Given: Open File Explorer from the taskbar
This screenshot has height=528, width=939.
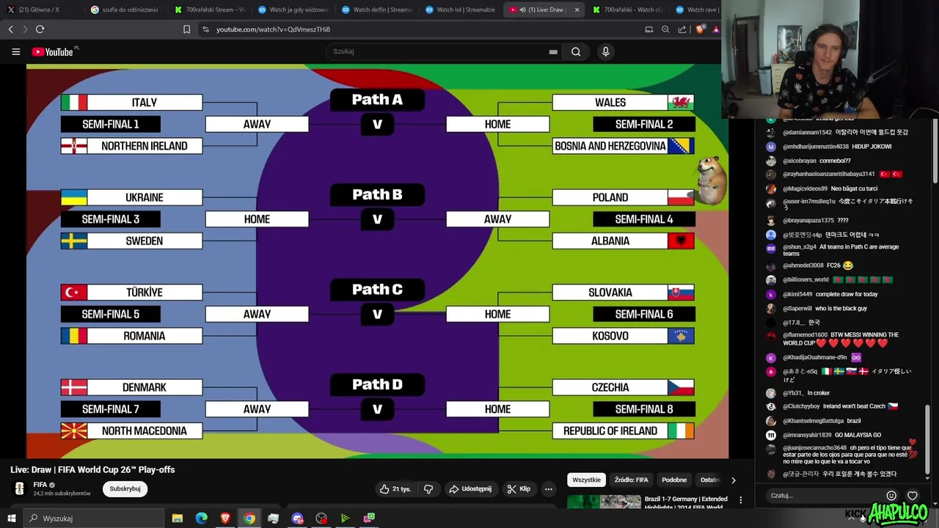Looking at the screenshot, I should (x=178, y=518).
